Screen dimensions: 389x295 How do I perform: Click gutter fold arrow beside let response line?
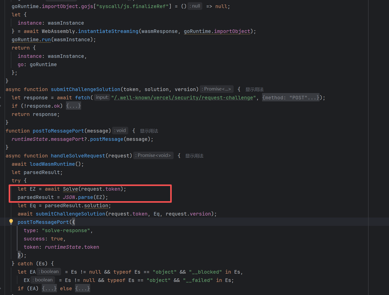point(1,98)
